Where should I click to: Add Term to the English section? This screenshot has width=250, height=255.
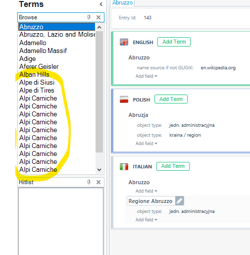(x=174, y=42)
